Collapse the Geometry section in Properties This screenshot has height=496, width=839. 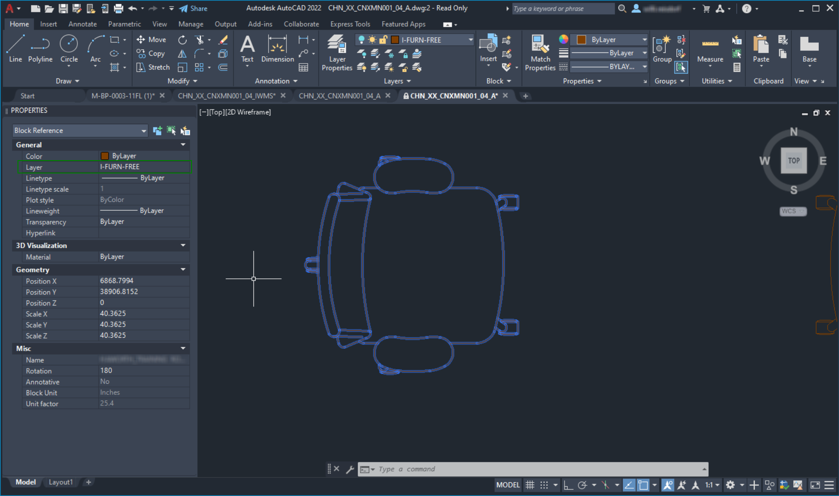coord(182,270)
